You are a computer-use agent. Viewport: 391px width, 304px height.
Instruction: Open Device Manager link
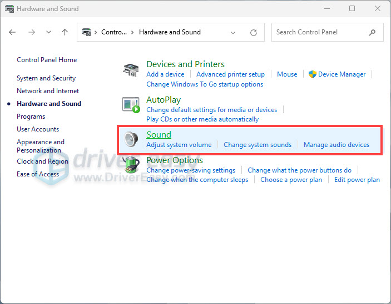click(x=341, y=74)
